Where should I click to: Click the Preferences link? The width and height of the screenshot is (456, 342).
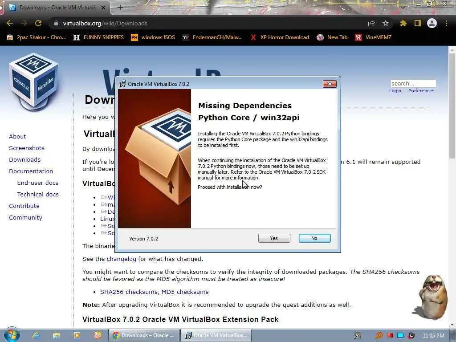(x=421, y=91)
